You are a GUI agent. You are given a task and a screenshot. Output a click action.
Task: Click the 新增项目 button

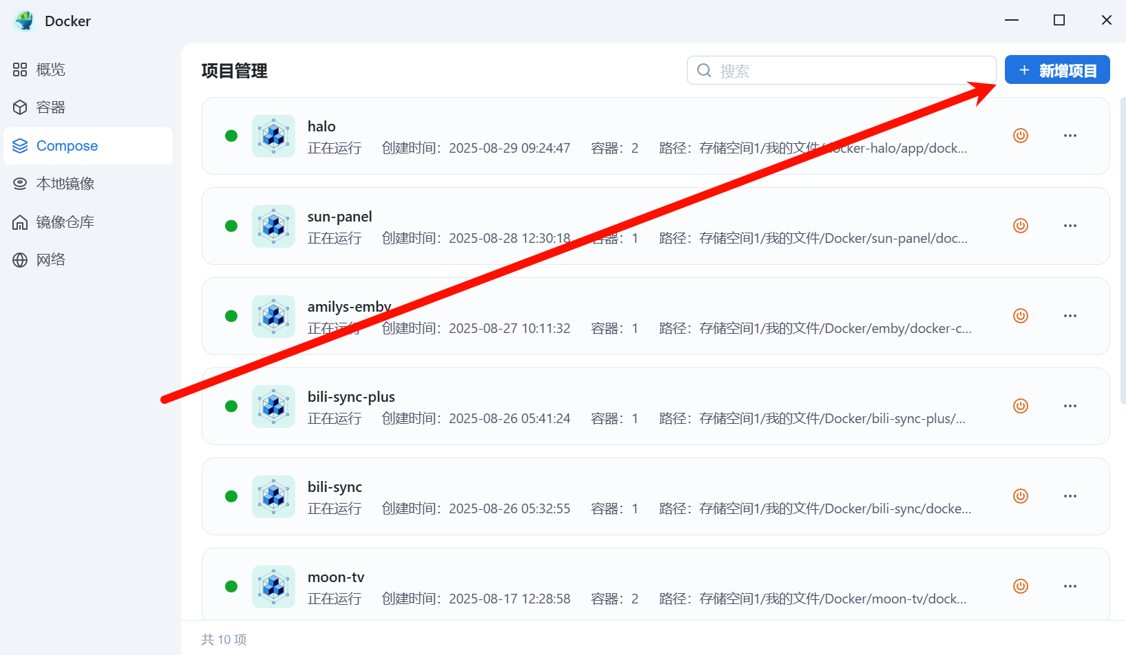click(x=1057, y=70)
